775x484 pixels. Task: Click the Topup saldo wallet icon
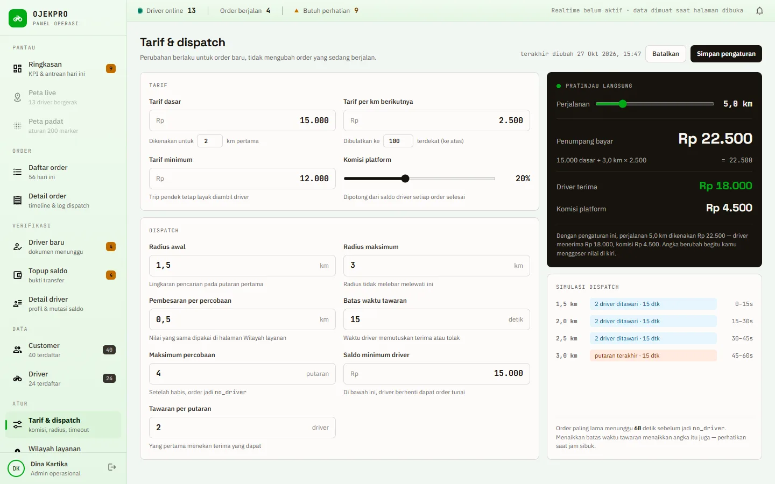tap(18, 275)
